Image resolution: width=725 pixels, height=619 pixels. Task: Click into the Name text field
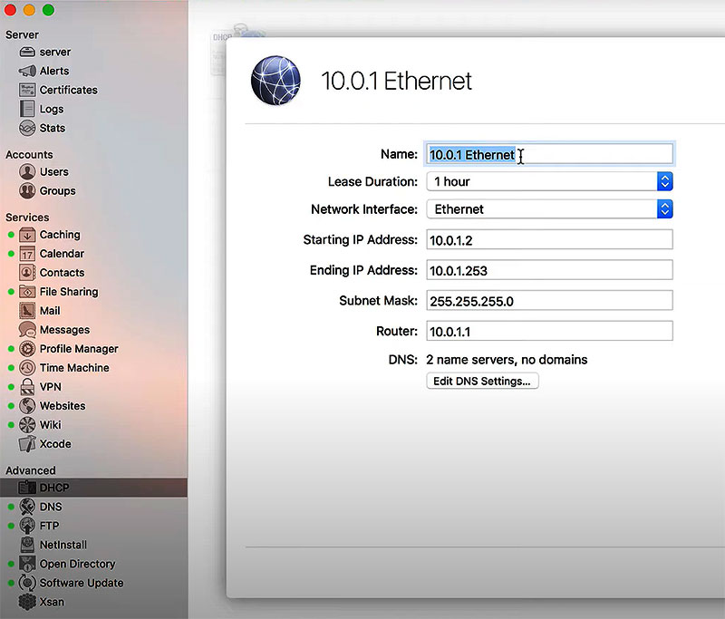click(x=549, y=154)
